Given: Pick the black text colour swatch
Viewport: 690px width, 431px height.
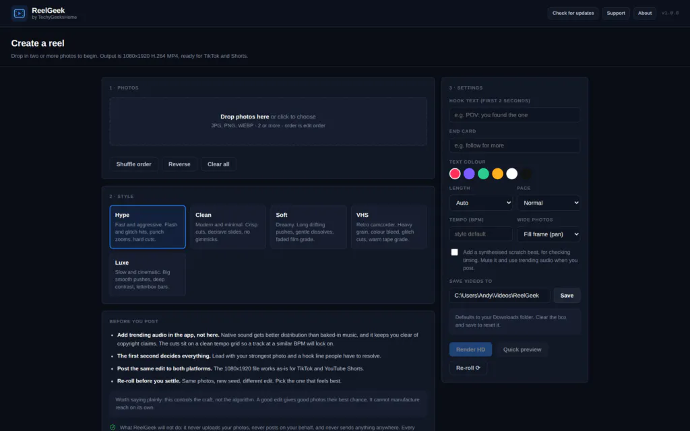Looking at the screenshot, I should (x=526, y=174).
